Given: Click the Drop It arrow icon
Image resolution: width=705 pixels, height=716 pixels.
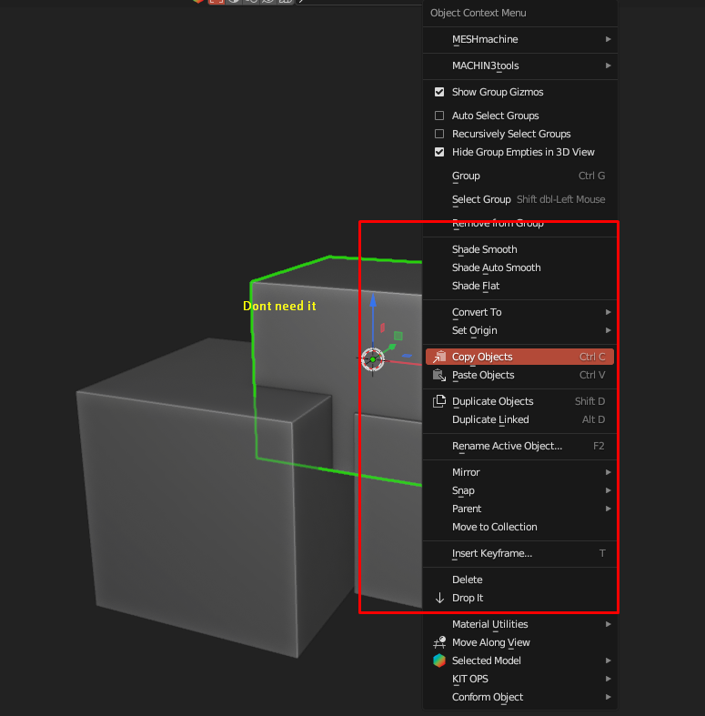Looking at the screenshot, I should [x=439, y=599].
